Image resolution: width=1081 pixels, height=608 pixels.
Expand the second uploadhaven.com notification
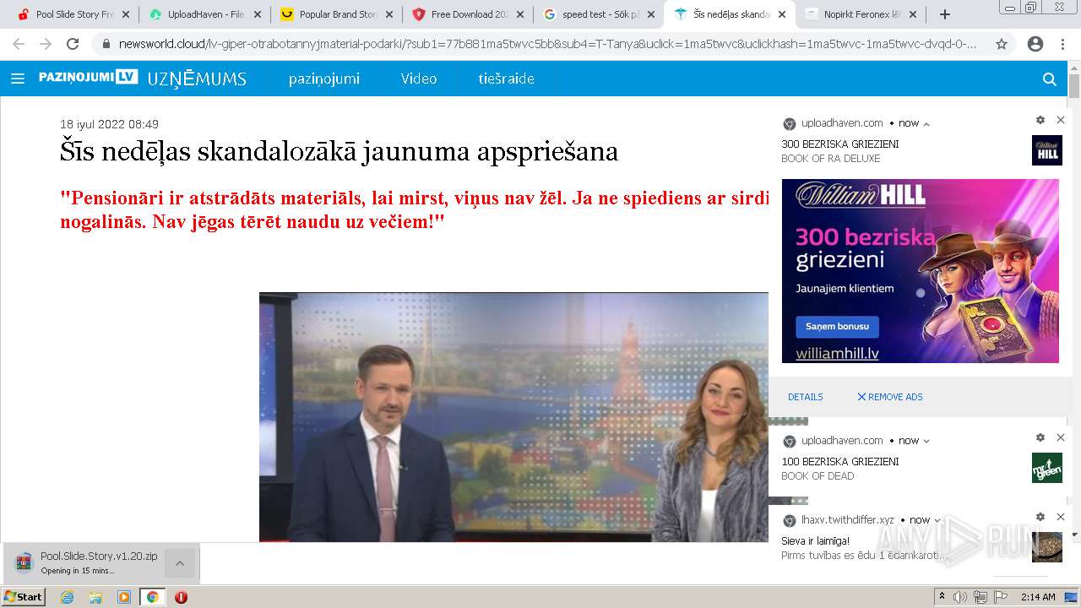(x=926, y=441)
